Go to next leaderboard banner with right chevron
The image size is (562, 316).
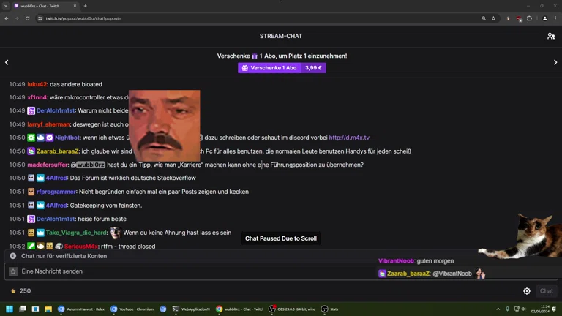pos(555,62)
